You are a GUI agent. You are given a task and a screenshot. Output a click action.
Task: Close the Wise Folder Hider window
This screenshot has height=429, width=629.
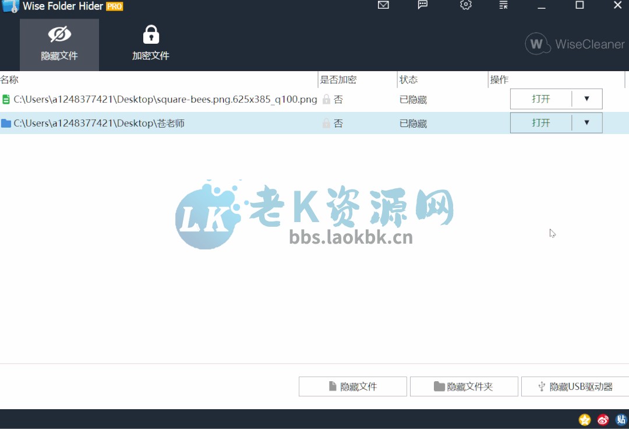point(618,5)
